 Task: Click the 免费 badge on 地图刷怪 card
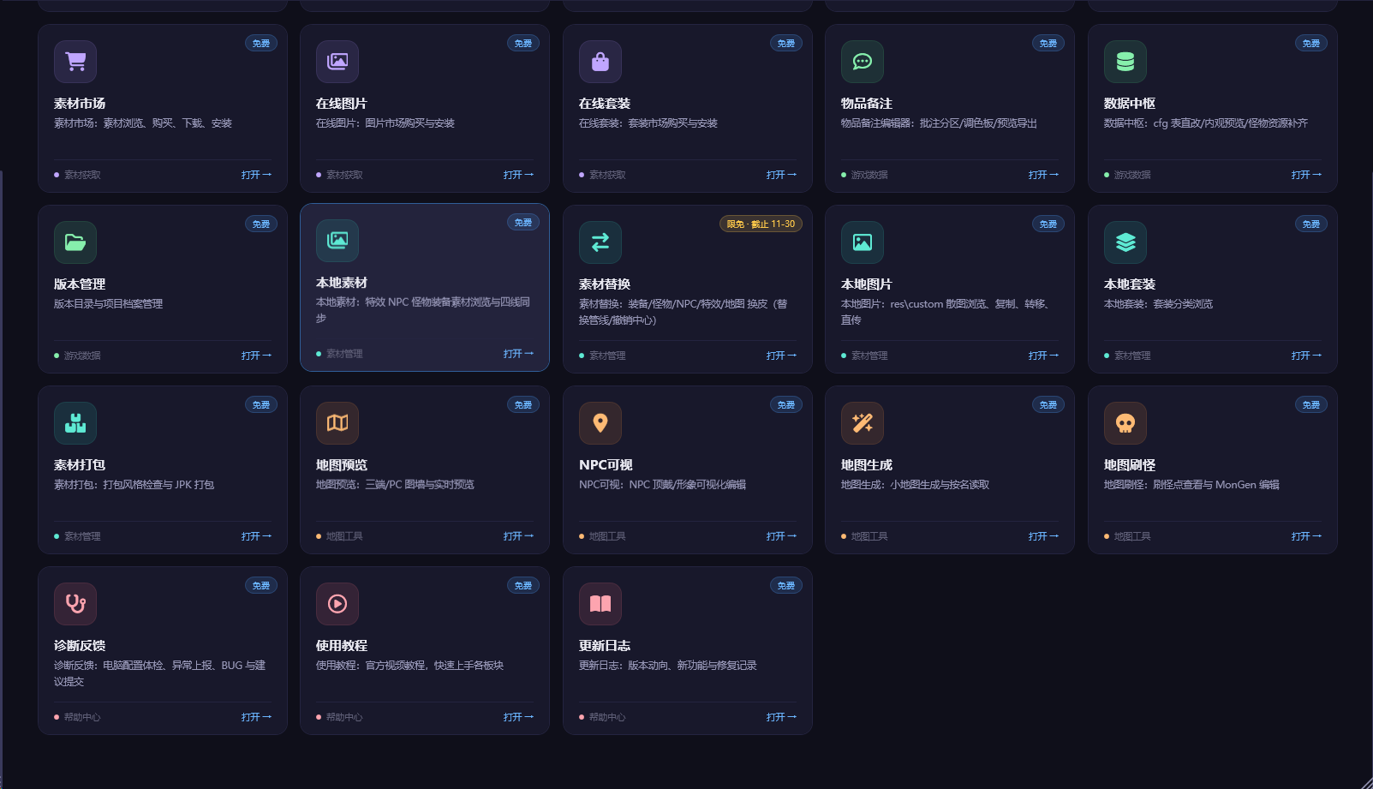coord(1311,405)
